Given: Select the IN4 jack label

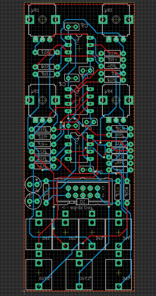Looking at the screenshot, I should click(x=126, y=238).
